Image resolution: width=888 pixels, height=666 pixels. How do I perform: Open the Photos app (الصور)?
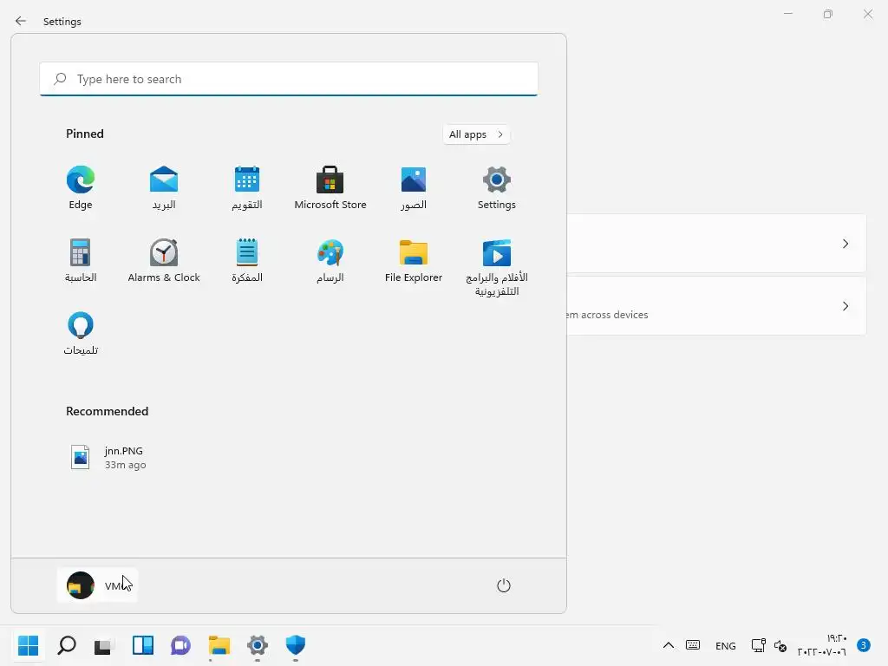pos(414,188)
